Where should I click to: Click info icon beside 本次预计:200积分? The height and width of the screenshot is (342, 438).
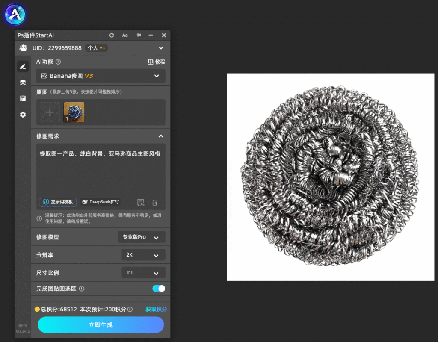pos(130,310)
